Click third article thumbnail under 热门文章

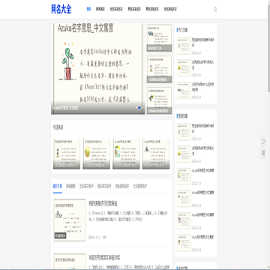tap(184, 90)
